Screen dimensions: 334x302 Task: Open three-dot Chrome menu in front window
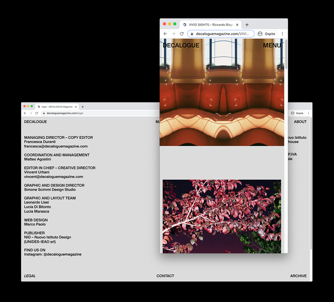(282, 34)
